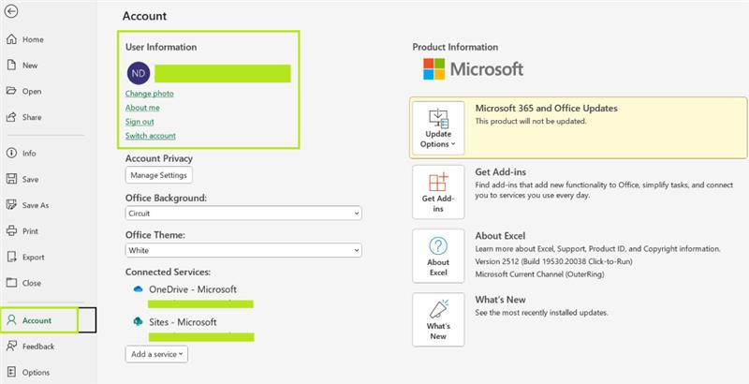The height and width of the screenshot is (384, 749).
Task: Click the 'This product will not be updated.' text
Action: (x=531, y=122)
